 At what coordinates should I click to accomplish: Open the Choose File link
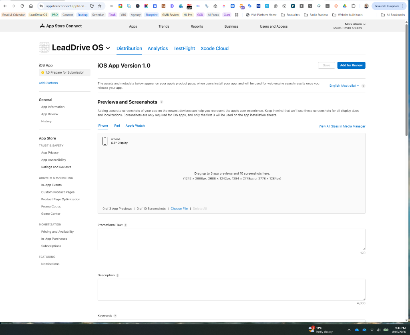(179, 209)
